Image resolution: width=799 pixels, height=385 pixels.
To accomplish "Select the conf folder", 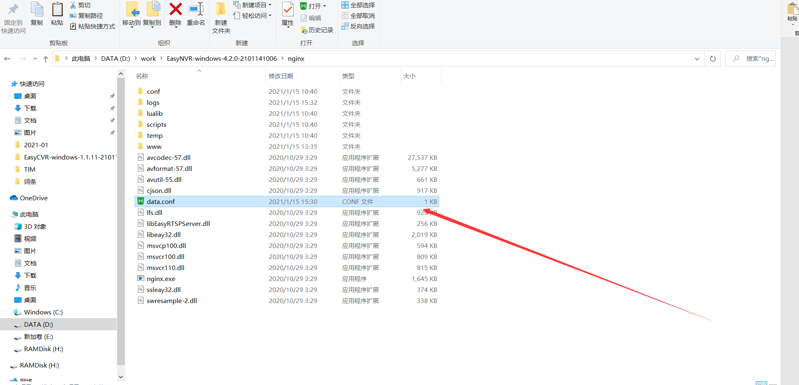I will 153,91.
